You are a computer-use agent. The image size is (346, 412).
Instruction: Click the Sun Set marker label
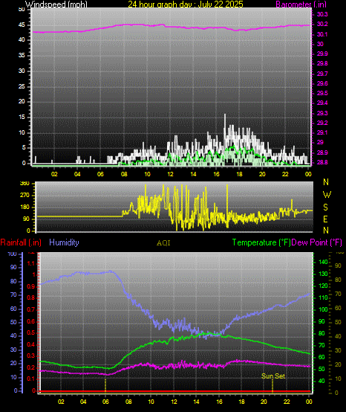273,376
